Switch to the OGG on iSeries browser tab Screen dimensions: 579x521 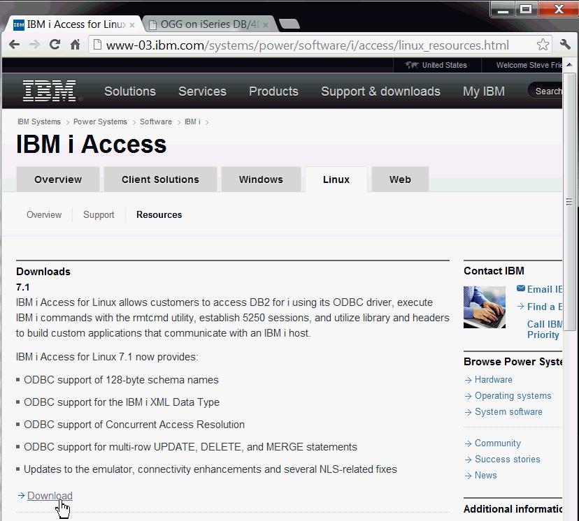pos(209,24)
